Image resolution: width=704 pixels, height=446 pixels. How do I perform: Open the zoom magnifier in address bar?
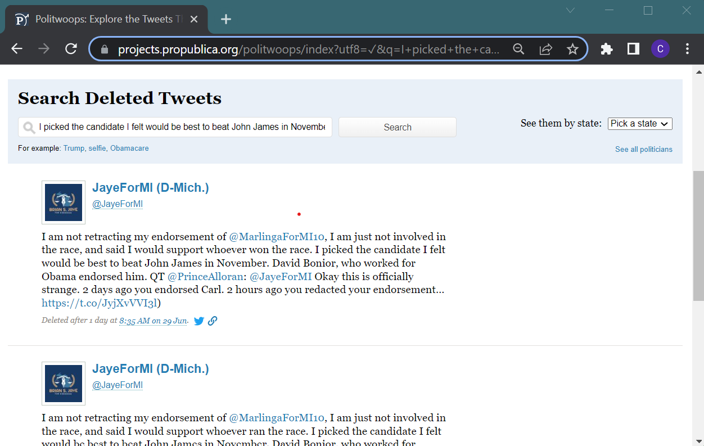click(x=518, y=49)
